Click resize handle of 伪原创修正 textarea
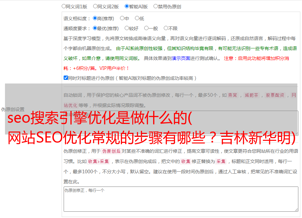 [x=296, y=210]
